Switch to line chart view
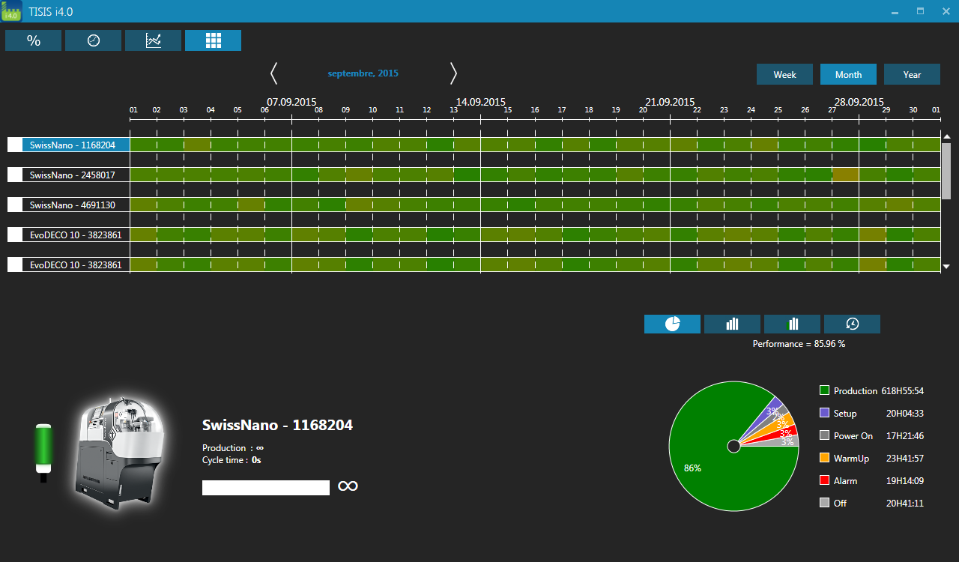Viewport: 959px width, 562px height. 153,40
